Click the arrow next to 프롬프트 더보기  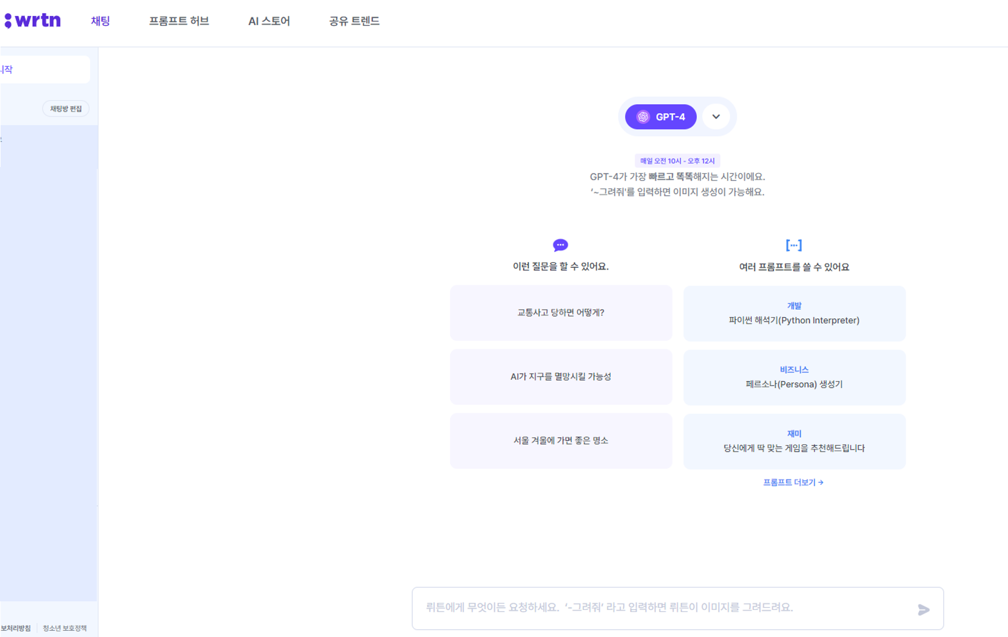[822, 482]
